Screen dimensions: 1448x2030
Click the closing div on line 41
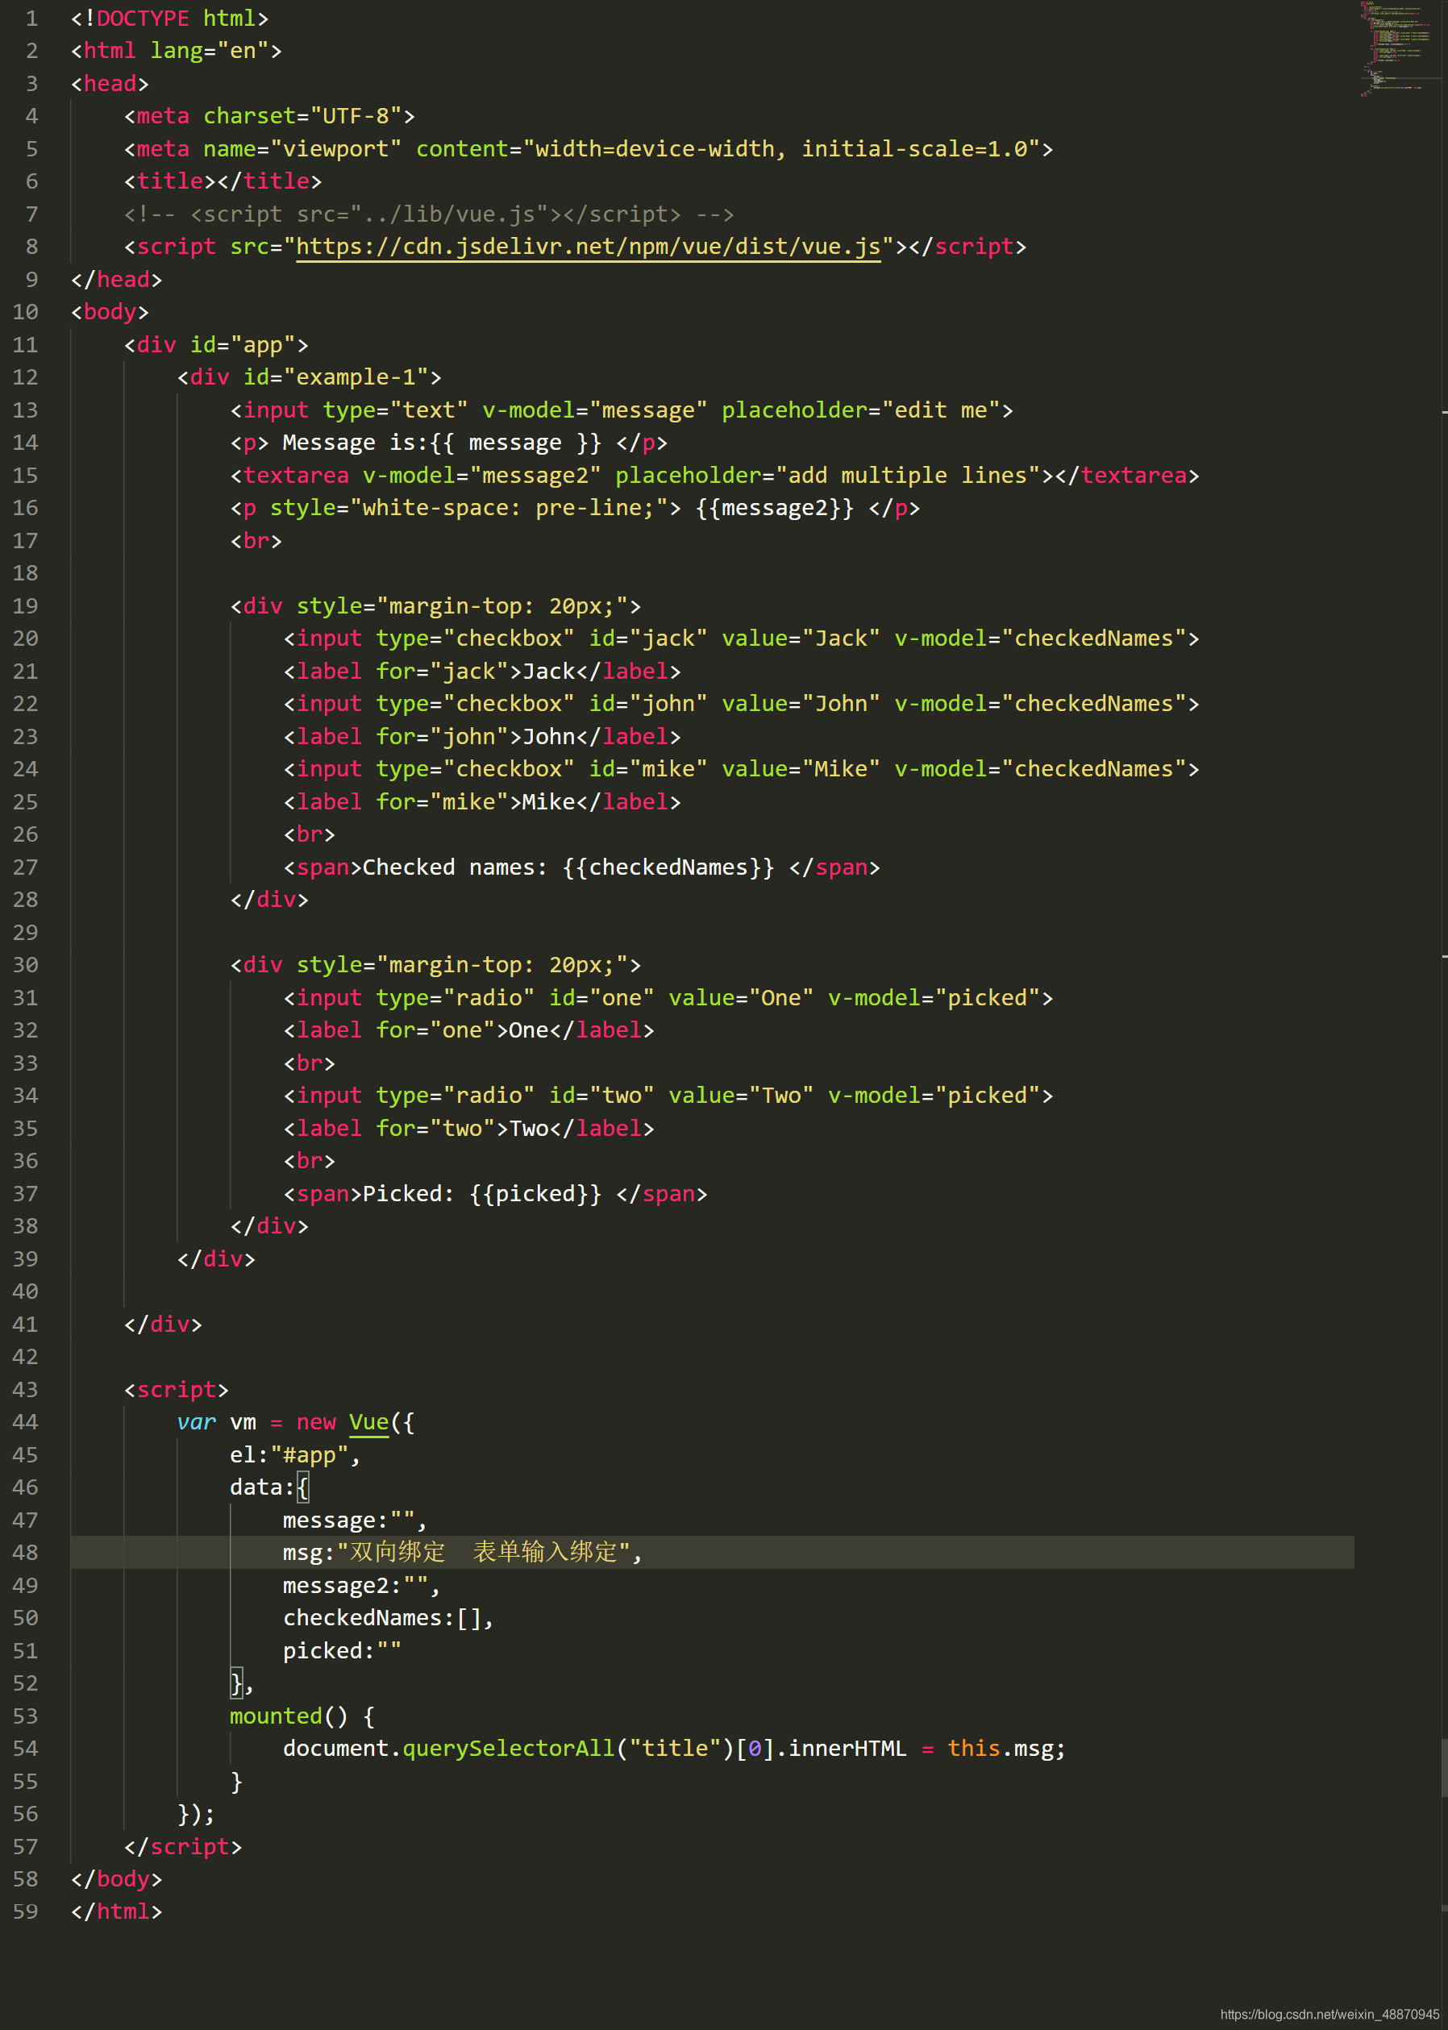163,1324
